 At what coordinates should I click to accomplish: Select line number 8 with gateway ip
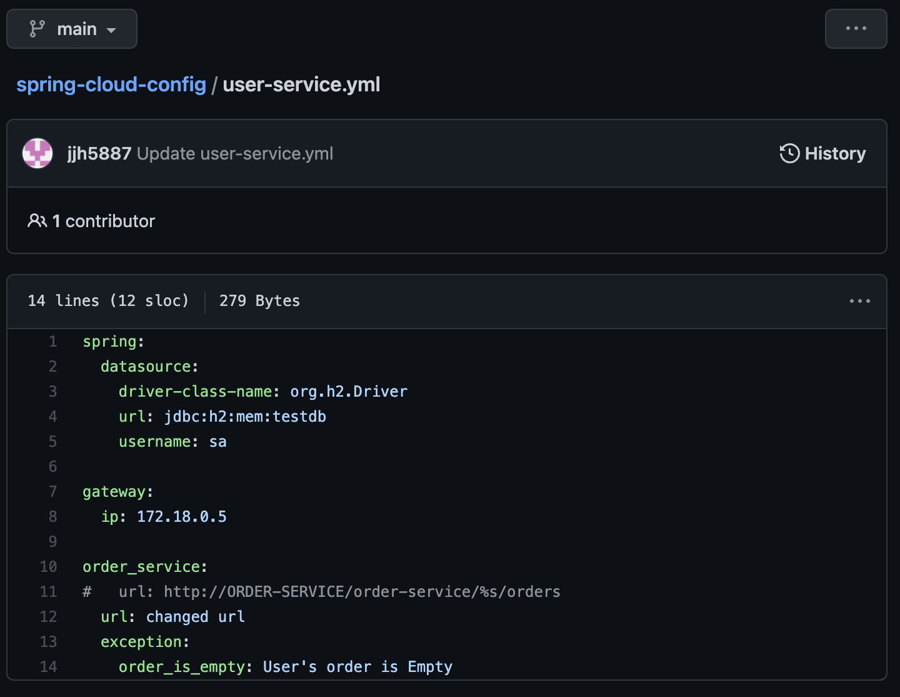click(x=52, y=517)
